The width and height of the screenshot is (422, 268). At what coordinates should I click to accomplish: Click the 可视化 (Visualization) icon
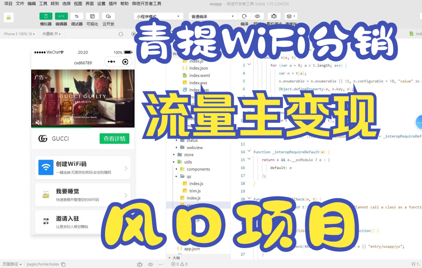[92, 16]
